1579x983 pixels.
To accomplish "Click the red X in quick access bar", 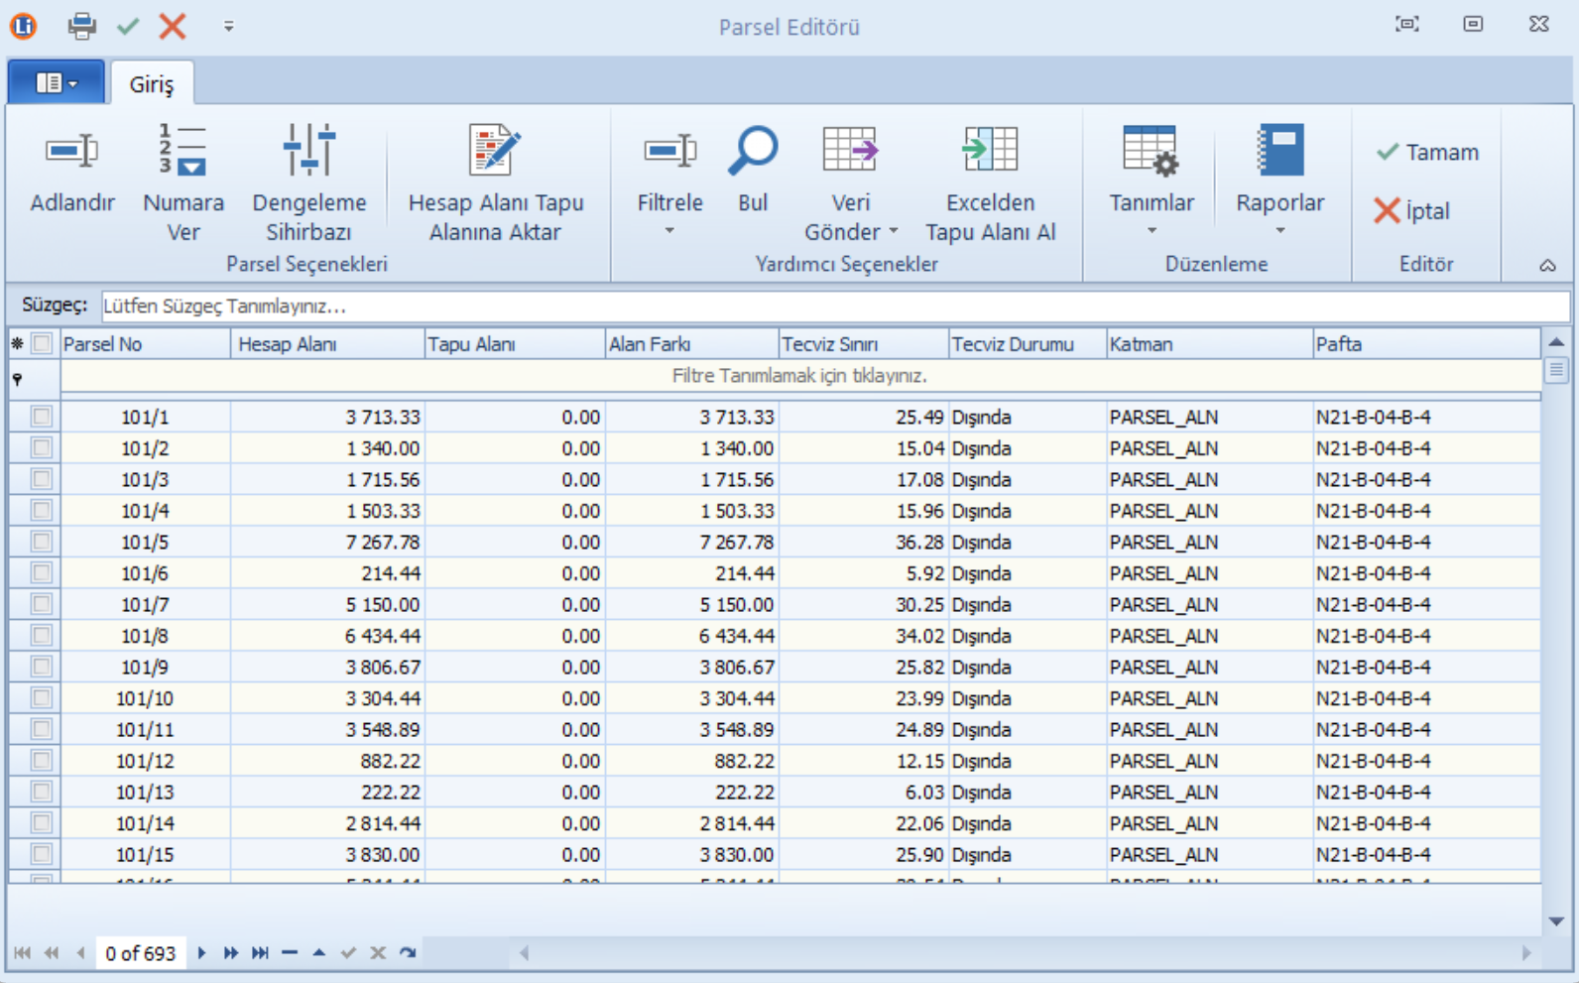I will pos(173,26).
